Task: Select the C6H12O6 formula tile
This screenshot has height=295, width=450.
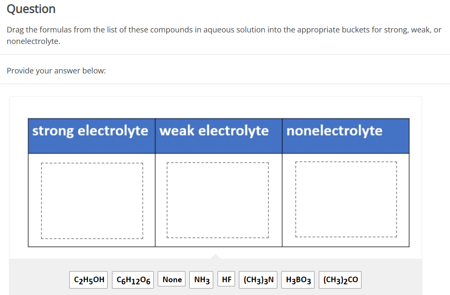Action: pos(133,279)
